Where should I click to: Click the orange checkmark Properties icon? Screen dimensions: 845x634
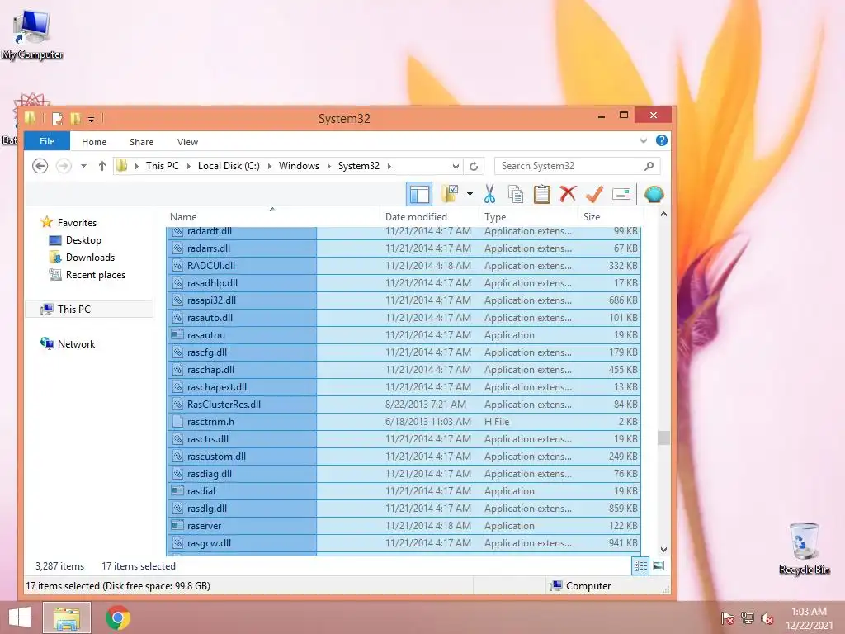coord(594,194)
